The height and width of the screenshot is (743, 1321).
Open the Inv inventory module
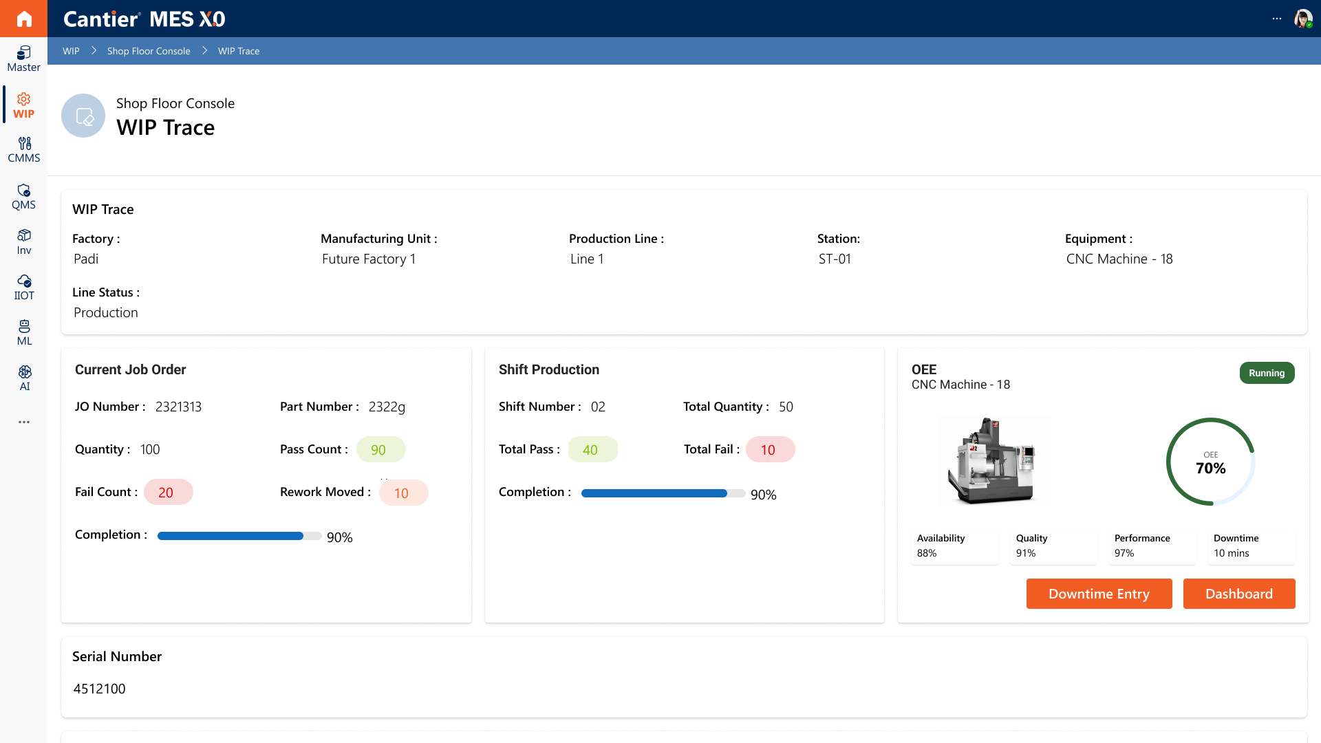click(24, 242)
